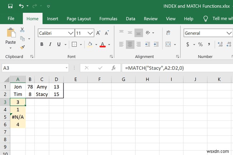Viewport: 233px width, 155px height.
Task: Click Comma Style icon
Action: point(209,44)
